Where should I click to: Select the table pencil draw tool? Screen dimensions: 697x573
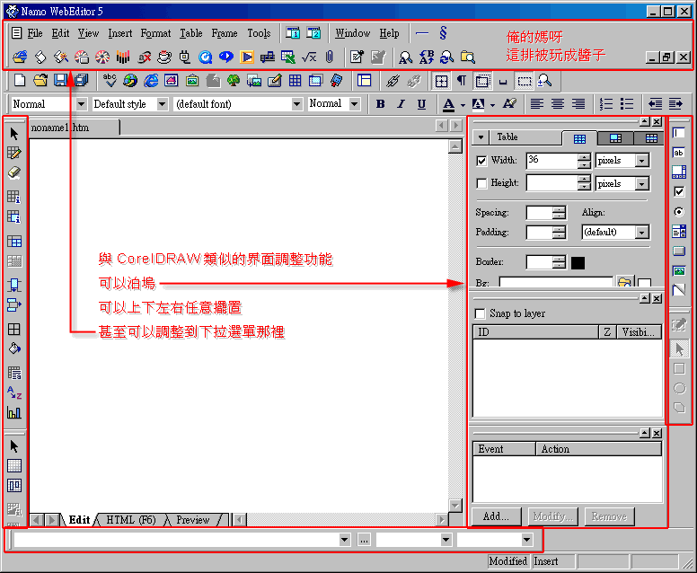(14, 154)
